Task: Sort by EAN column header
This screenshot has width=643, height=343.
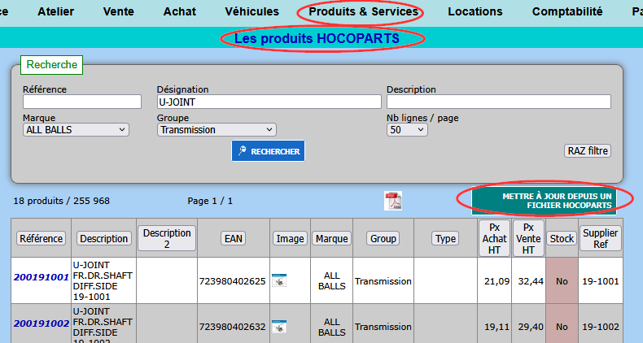Action: (x=234, y=238)
